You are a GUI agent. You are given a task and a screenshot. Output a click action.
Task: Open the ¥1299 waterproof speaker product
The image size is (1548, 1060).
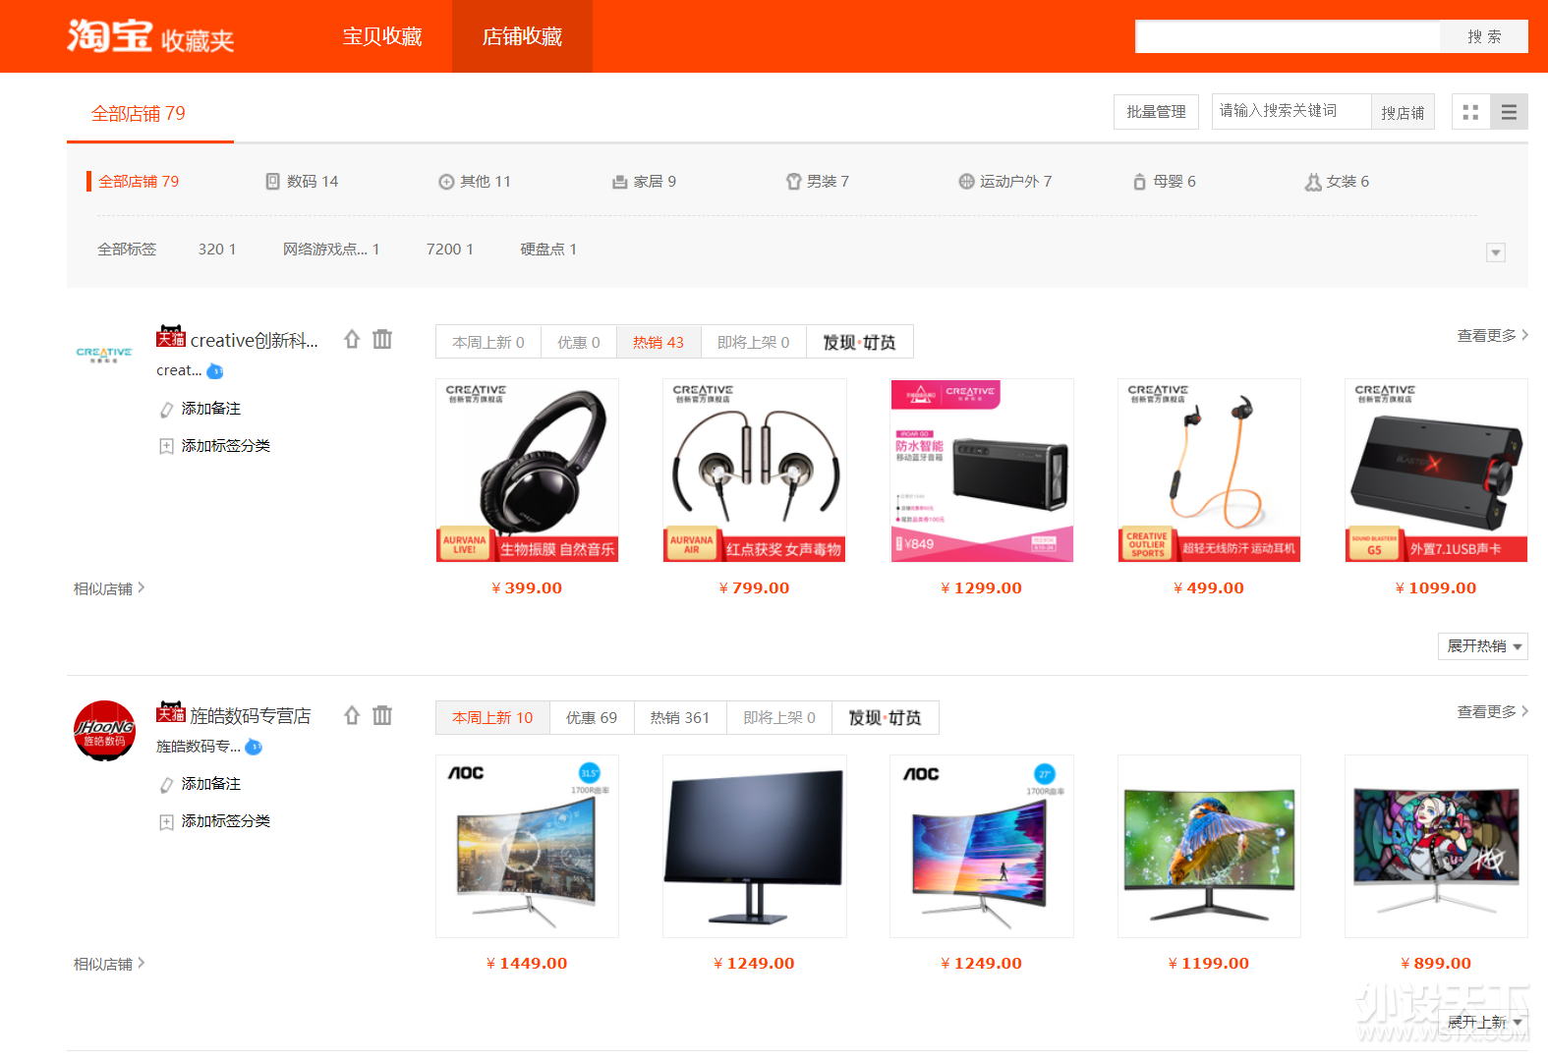982,471
